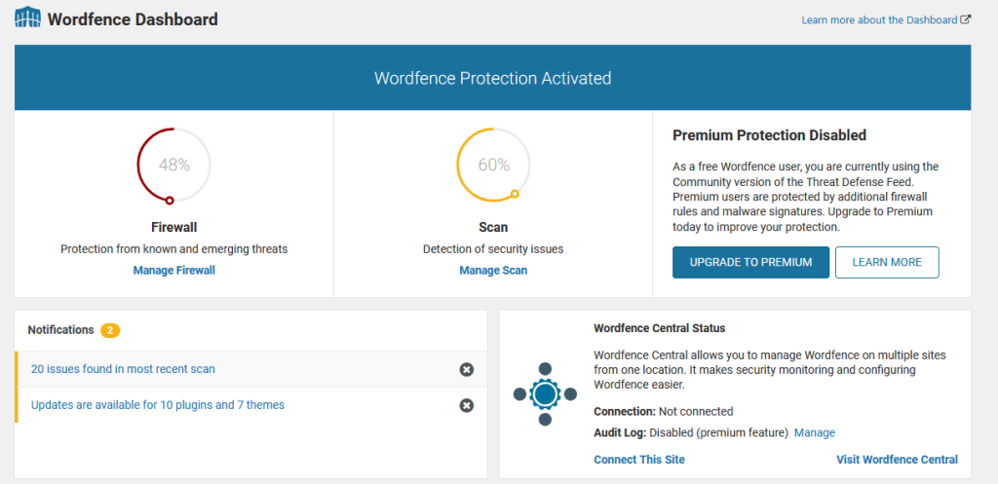This screenshot has height=484, width=998.
Task: Open the Manage Firewall link
Action: click(x=173, y=271)
